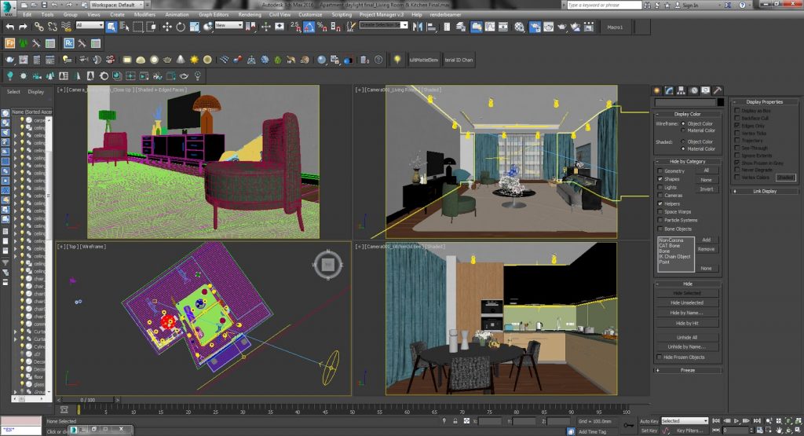Image resolution: width=804 pixels, height=436 pixels.
Task: Open the Utilities hammer panel tab
Action: tap(718, 90)
